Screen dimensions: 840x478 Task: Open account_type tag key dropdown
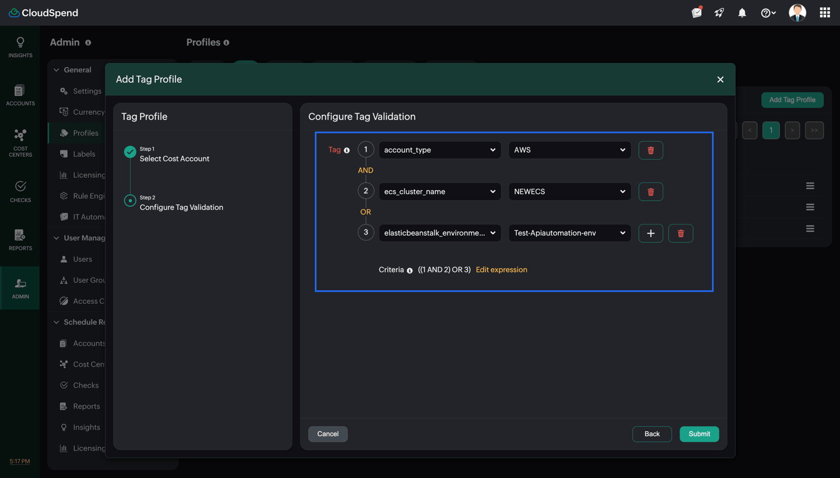(x=440, y=150)
